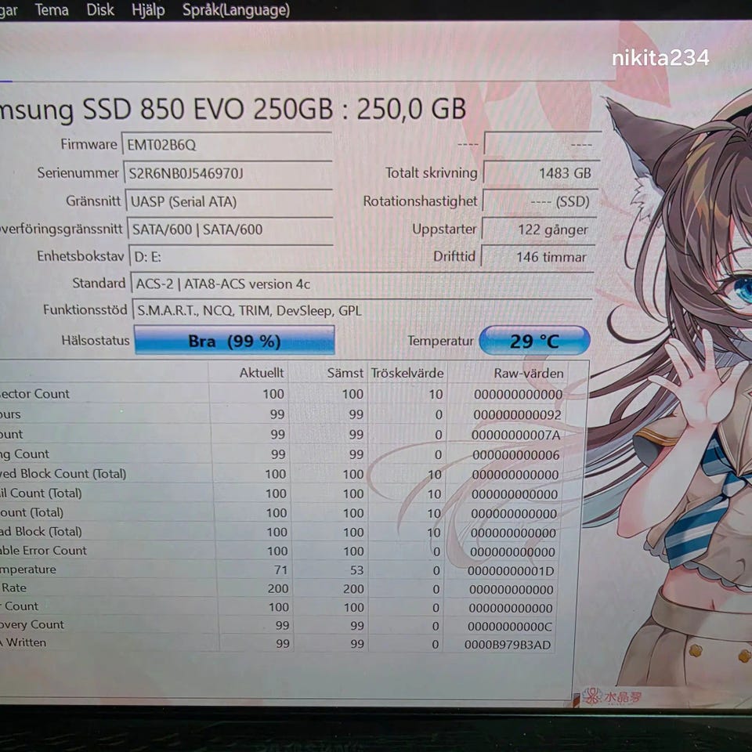Click the Tröskelvärde column header
Screen dimensions: 752x752
pyautogui.click(x=407, y=373)
